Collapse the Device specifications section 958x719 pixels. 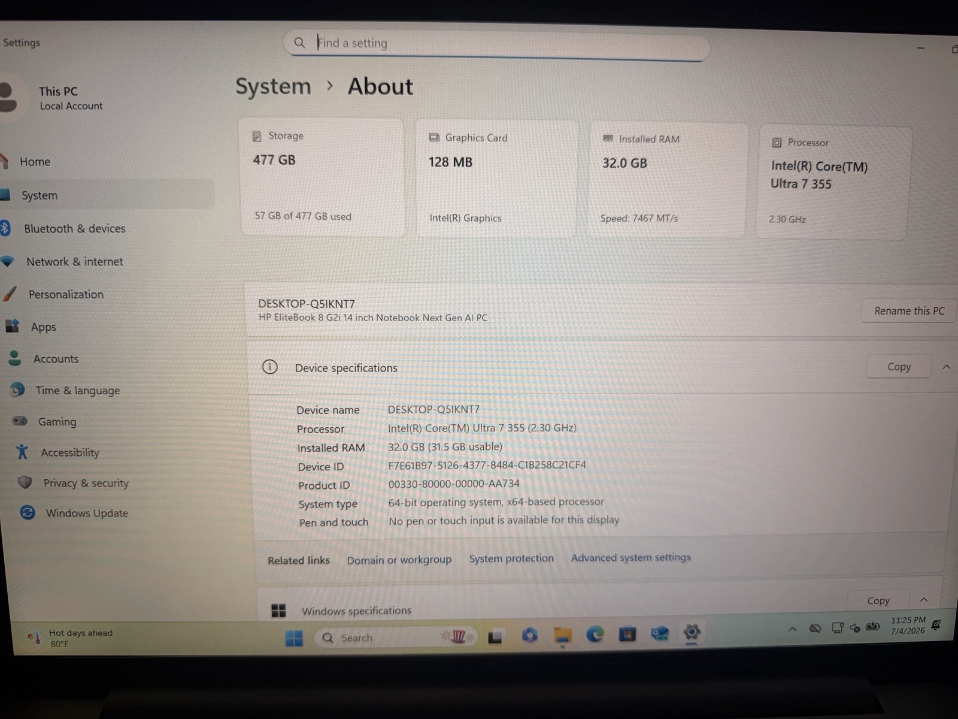pos(947,367)
